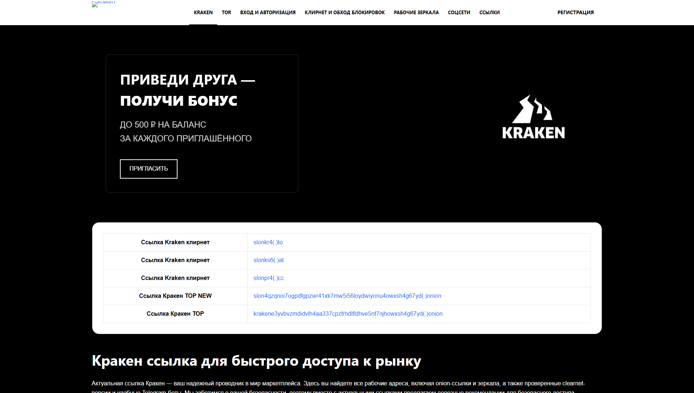Open the СОЦСЕТИ navigation item
The width and height of the screenshot is (694, 393).
459,12
